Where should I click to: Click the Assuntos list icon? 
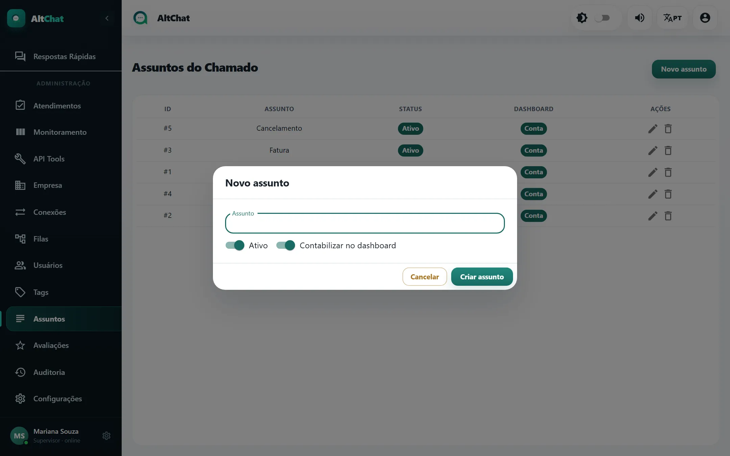(20, 319)
